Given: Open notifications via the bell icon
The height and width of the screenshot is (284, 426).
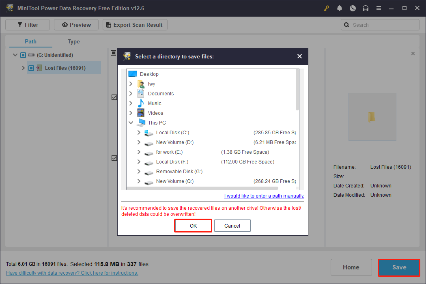Looking at the screenshot, I should pos(340,8).
